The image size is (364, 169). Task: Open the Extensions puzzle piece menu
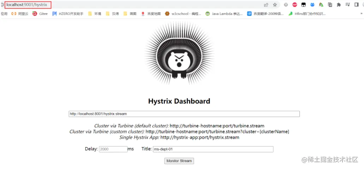pos(339,5)
